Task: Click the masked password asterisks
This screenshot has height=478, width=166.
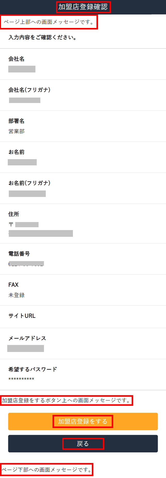Action: tap(21, 379)
